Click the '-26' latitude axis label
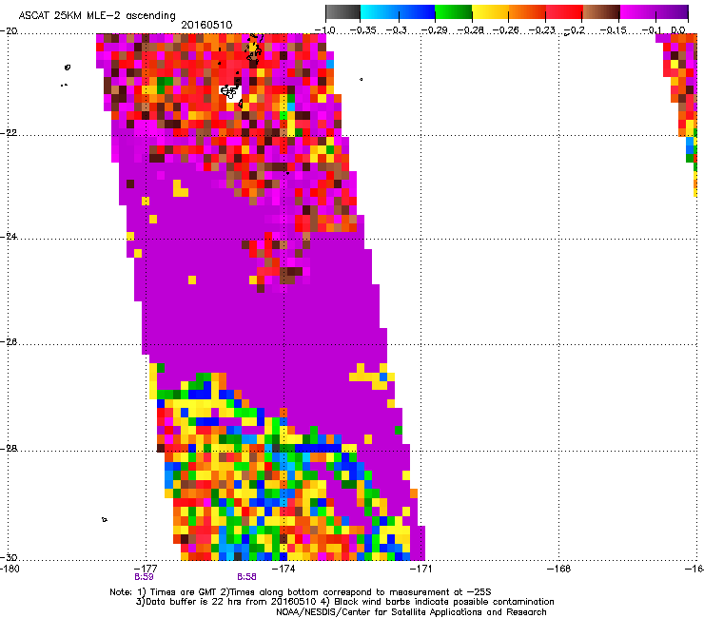Viewport: 704px width, 618px height. click(9, 342)
